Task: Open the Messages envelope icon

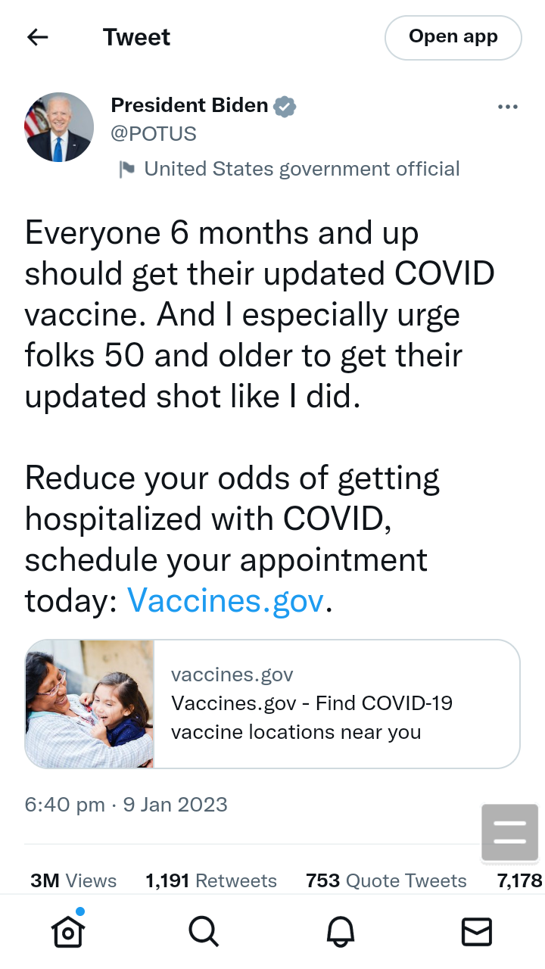Action: click(x=477, y=931)
